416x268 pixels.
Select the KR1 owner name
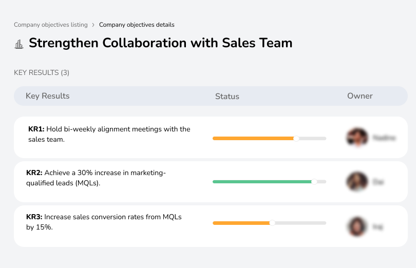(384, 138)
